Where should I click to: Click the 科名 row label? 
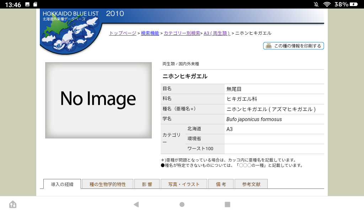tap(167, 98)
